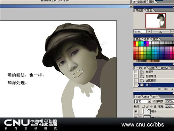The height and width of the screenshot is (131, 174).
Task: Click the 填充 fill percentage field in Layers
Action: (x=169, y=106)
